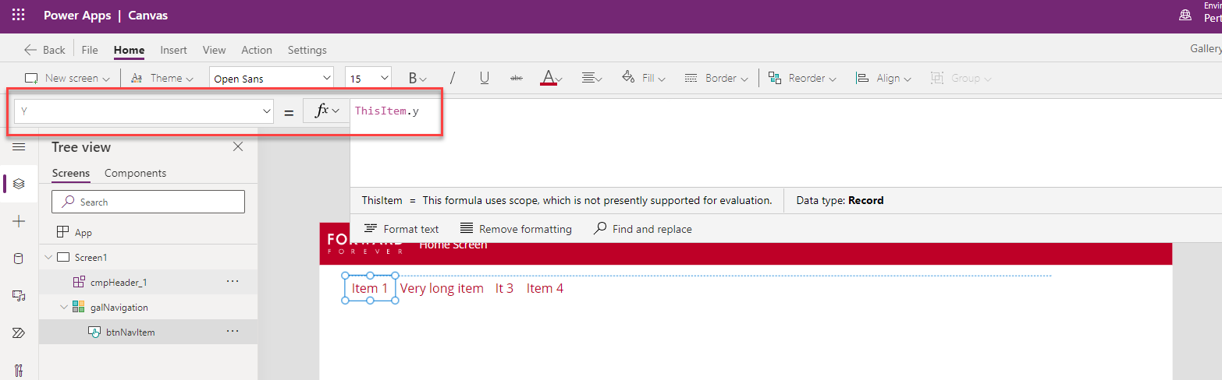This screenshot has height=380, width=1222.
Task: Click the Search box in Tree view
Action: (x=148, y=202)
